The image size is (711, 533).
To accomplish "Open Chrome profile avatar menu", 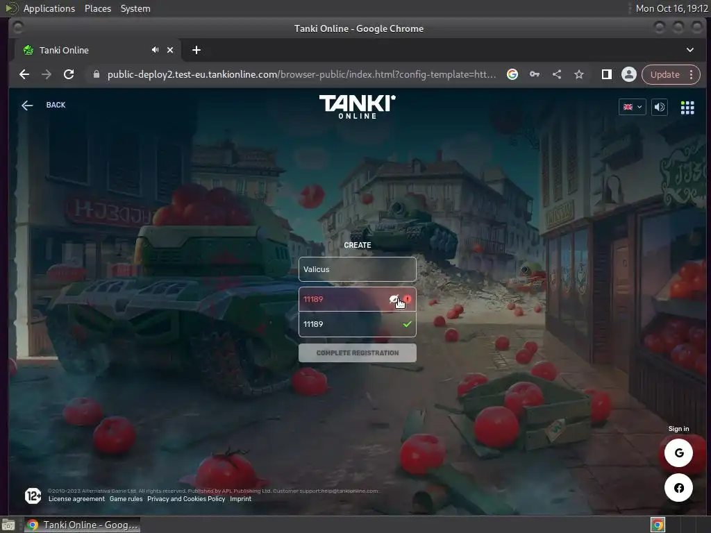I will click(x=629, y=74).
